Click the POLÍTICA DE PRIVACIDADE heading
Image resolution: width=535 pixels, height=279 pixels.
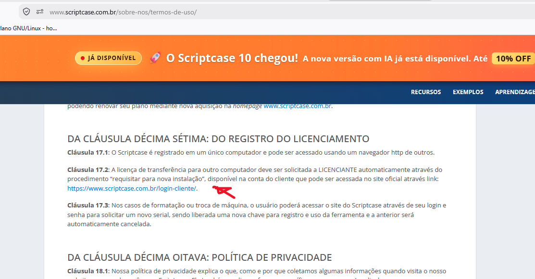tap(199, 257)
